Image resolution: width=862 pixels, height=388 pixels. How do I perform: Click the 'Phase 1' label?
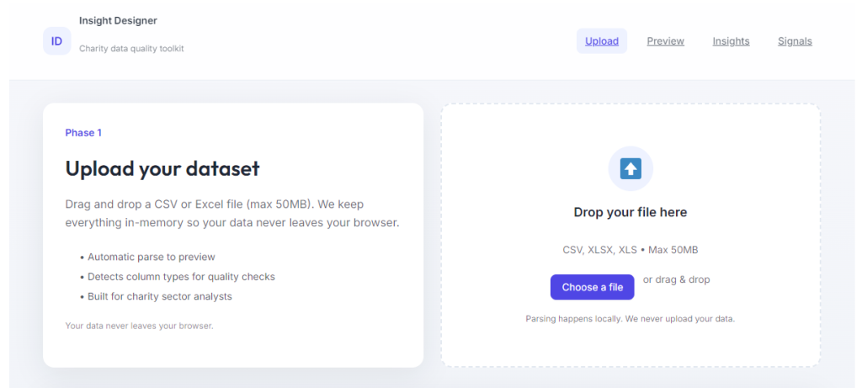coord(83,133)
